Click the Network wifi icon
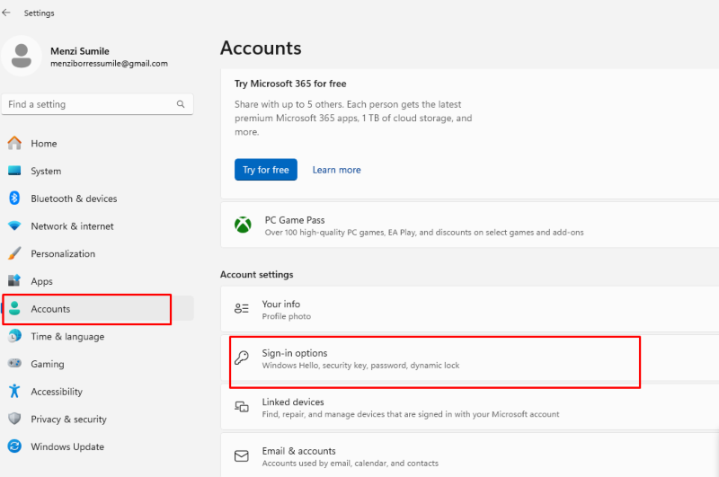Viewport: 719px width, 477px height. pos(14,225)
